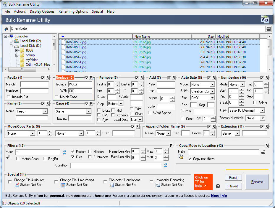Open Roman Numerals dropdown
This screenshot has width=275, height=208.
(x=262, y=118)
